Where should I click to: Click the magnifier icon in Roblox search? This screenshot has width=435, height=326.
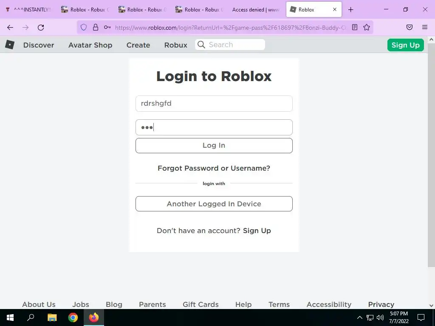tap(201, 45)
